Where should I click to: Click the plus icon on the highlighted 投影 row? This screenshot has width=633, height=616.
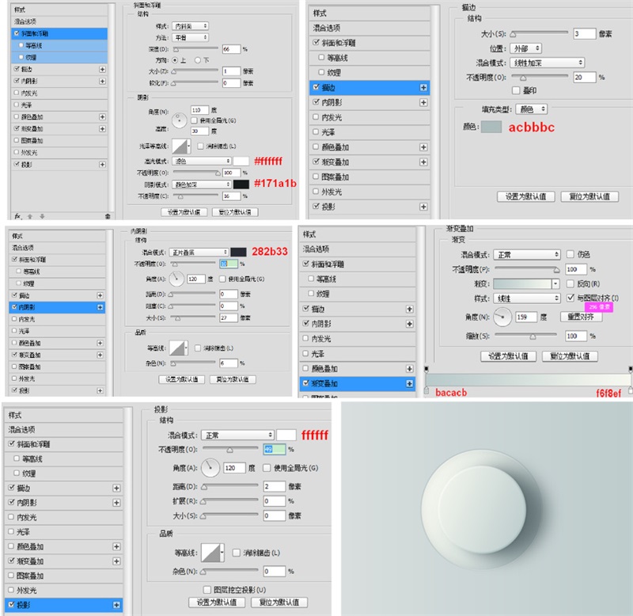coord(116,605)
